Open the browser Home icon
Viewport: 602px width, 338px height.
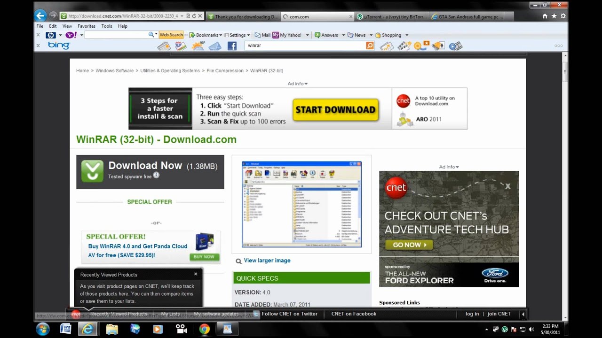pyautogui.click(x=545, y=16)
